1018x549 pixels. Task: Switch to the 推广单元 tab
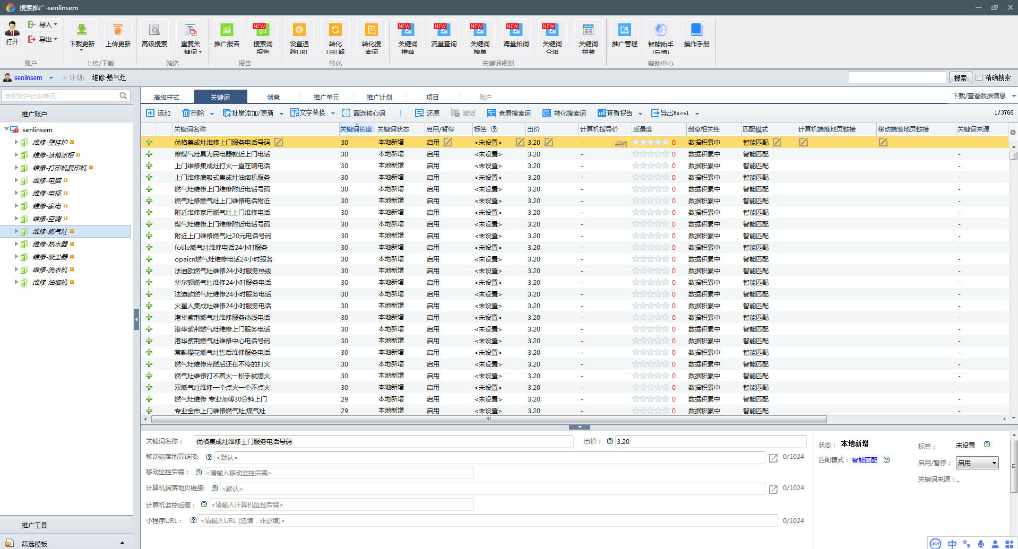[326, 97]
